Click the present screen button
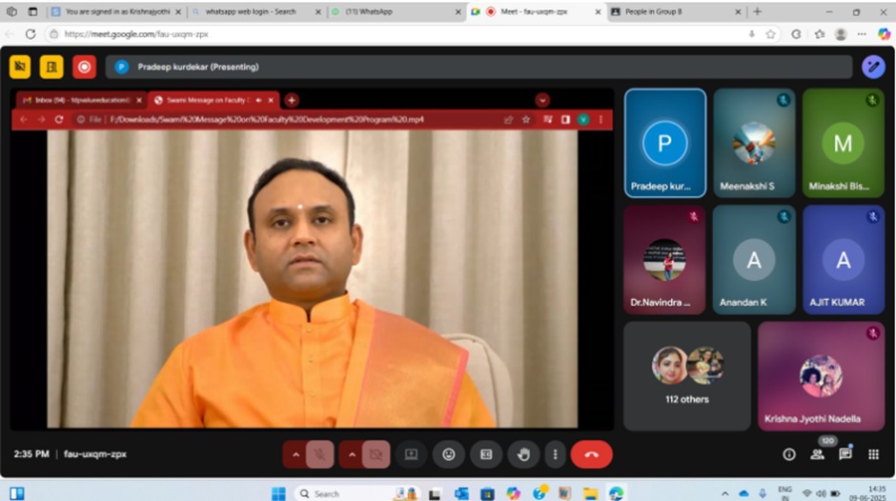 click(x=411, y=454)
